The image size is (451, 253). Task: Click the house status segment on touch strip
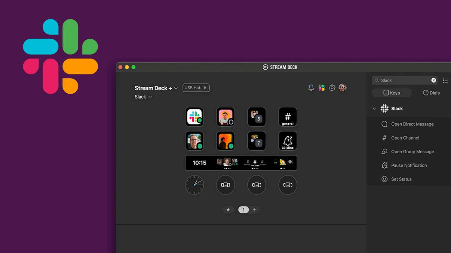click(x=283, y=163)
